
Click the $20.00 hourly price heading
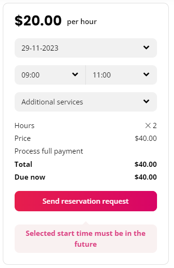38,20
